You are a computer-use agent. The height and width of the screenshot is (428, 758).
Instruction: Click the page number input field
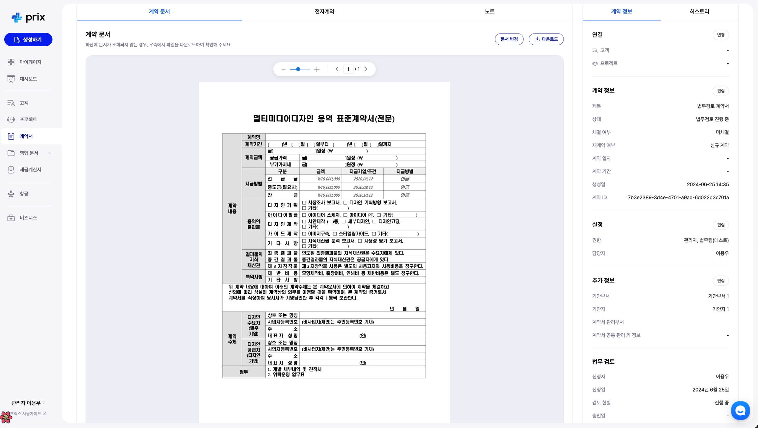coord(348,69)
